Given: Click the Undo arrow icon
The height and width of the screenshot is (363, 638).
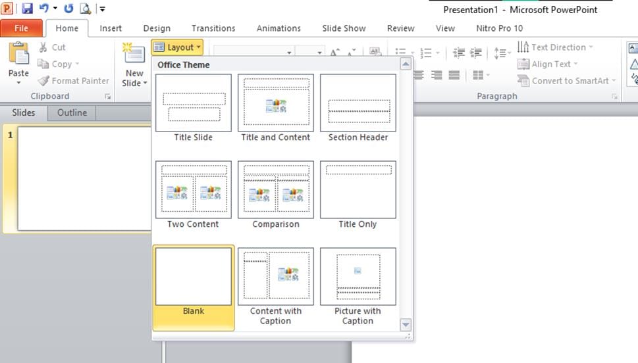Looking at the screenshot, I should point(43,9).
